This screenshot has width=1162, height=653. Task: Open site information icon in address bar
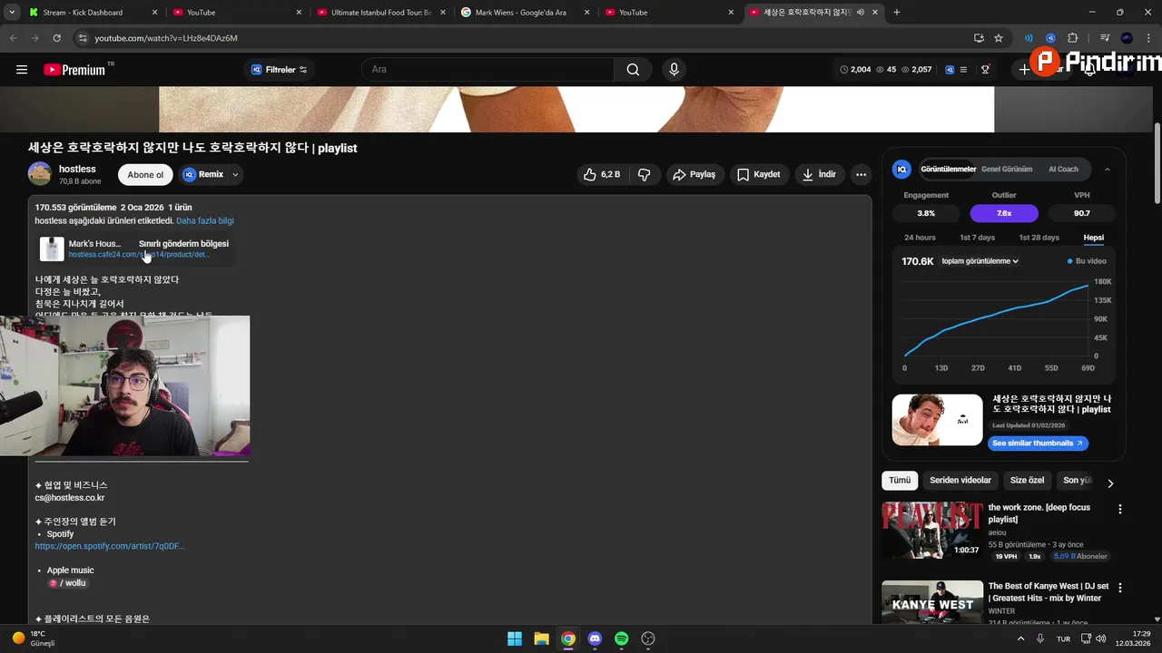(83, 38)
